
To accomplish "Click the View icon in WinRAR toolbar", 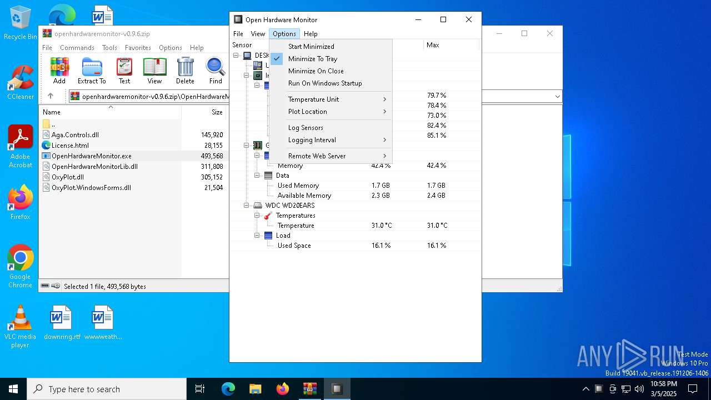I will [154, 71].
